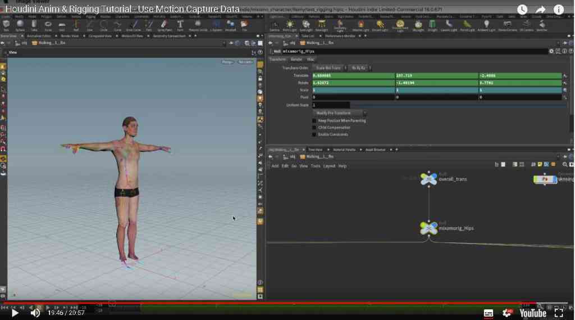Open the network editor Layout menu
Viewport: 575px width, 320px height.
[x=329, y=166]
